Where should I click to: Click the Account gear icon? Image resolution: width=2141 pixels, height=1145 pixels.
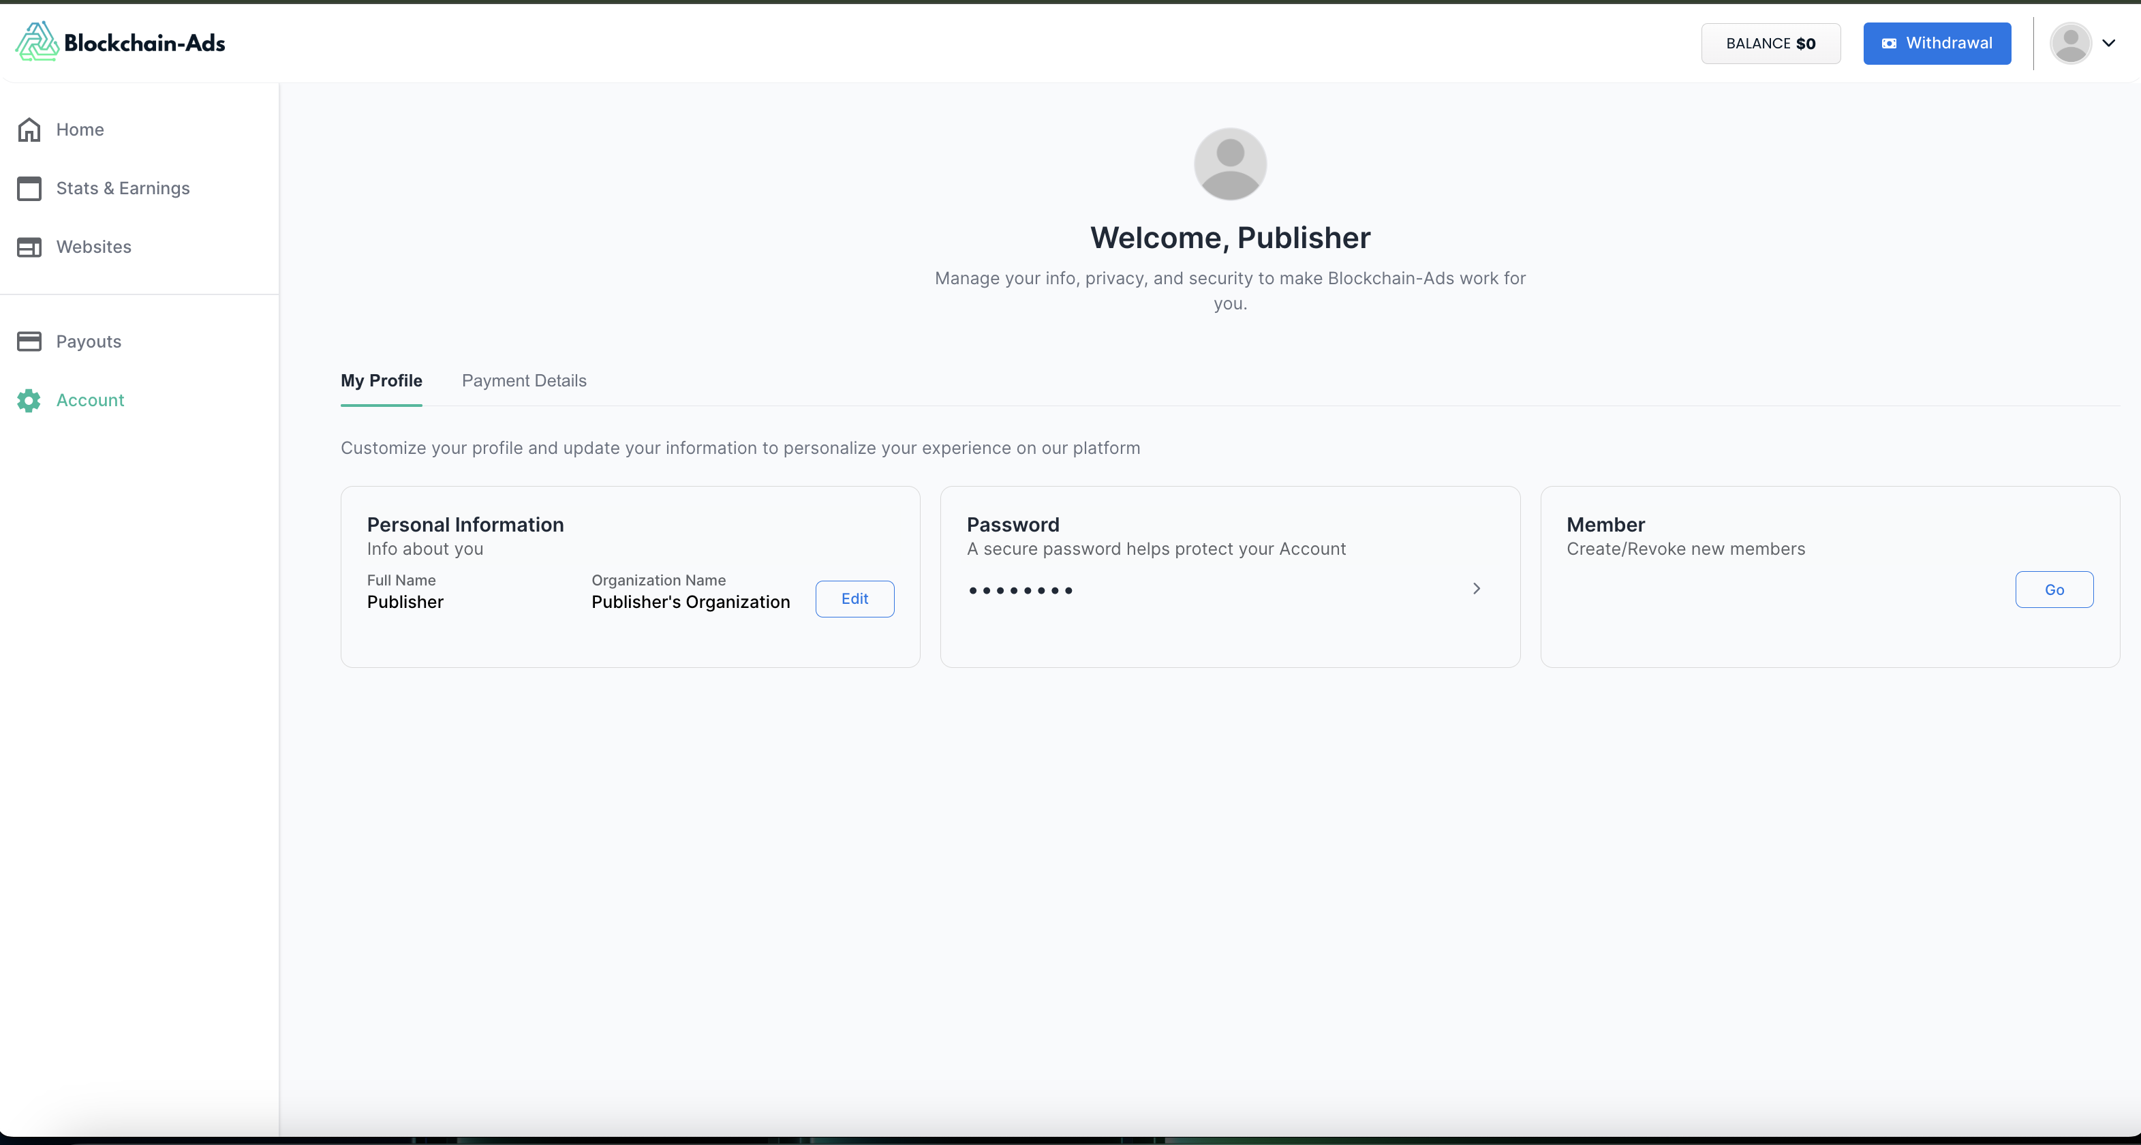tap(29, 401)
